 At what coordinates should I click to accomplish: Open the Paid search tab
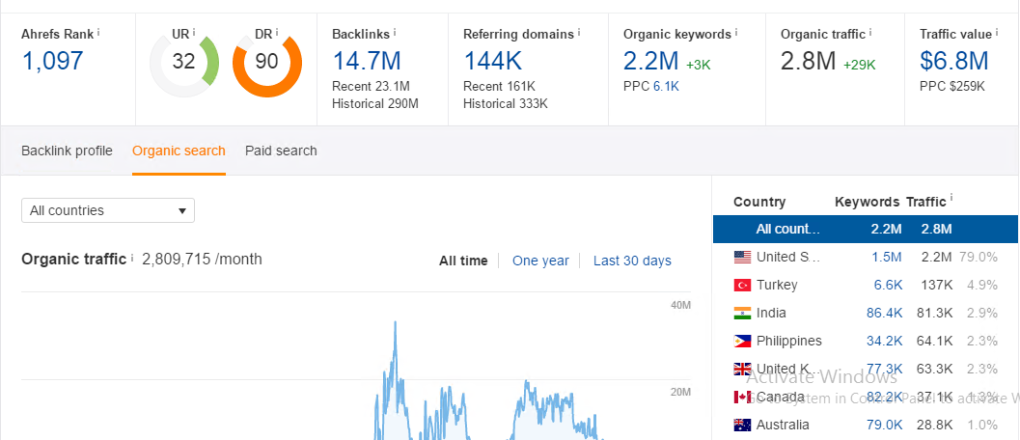pyautogui.click(x=281, y=151)
